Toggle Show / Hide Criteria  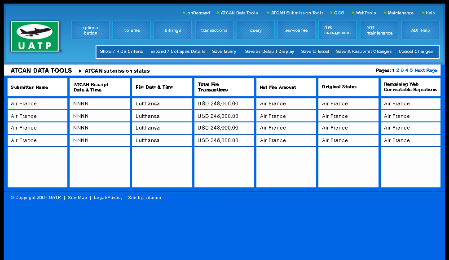point(122,52)
